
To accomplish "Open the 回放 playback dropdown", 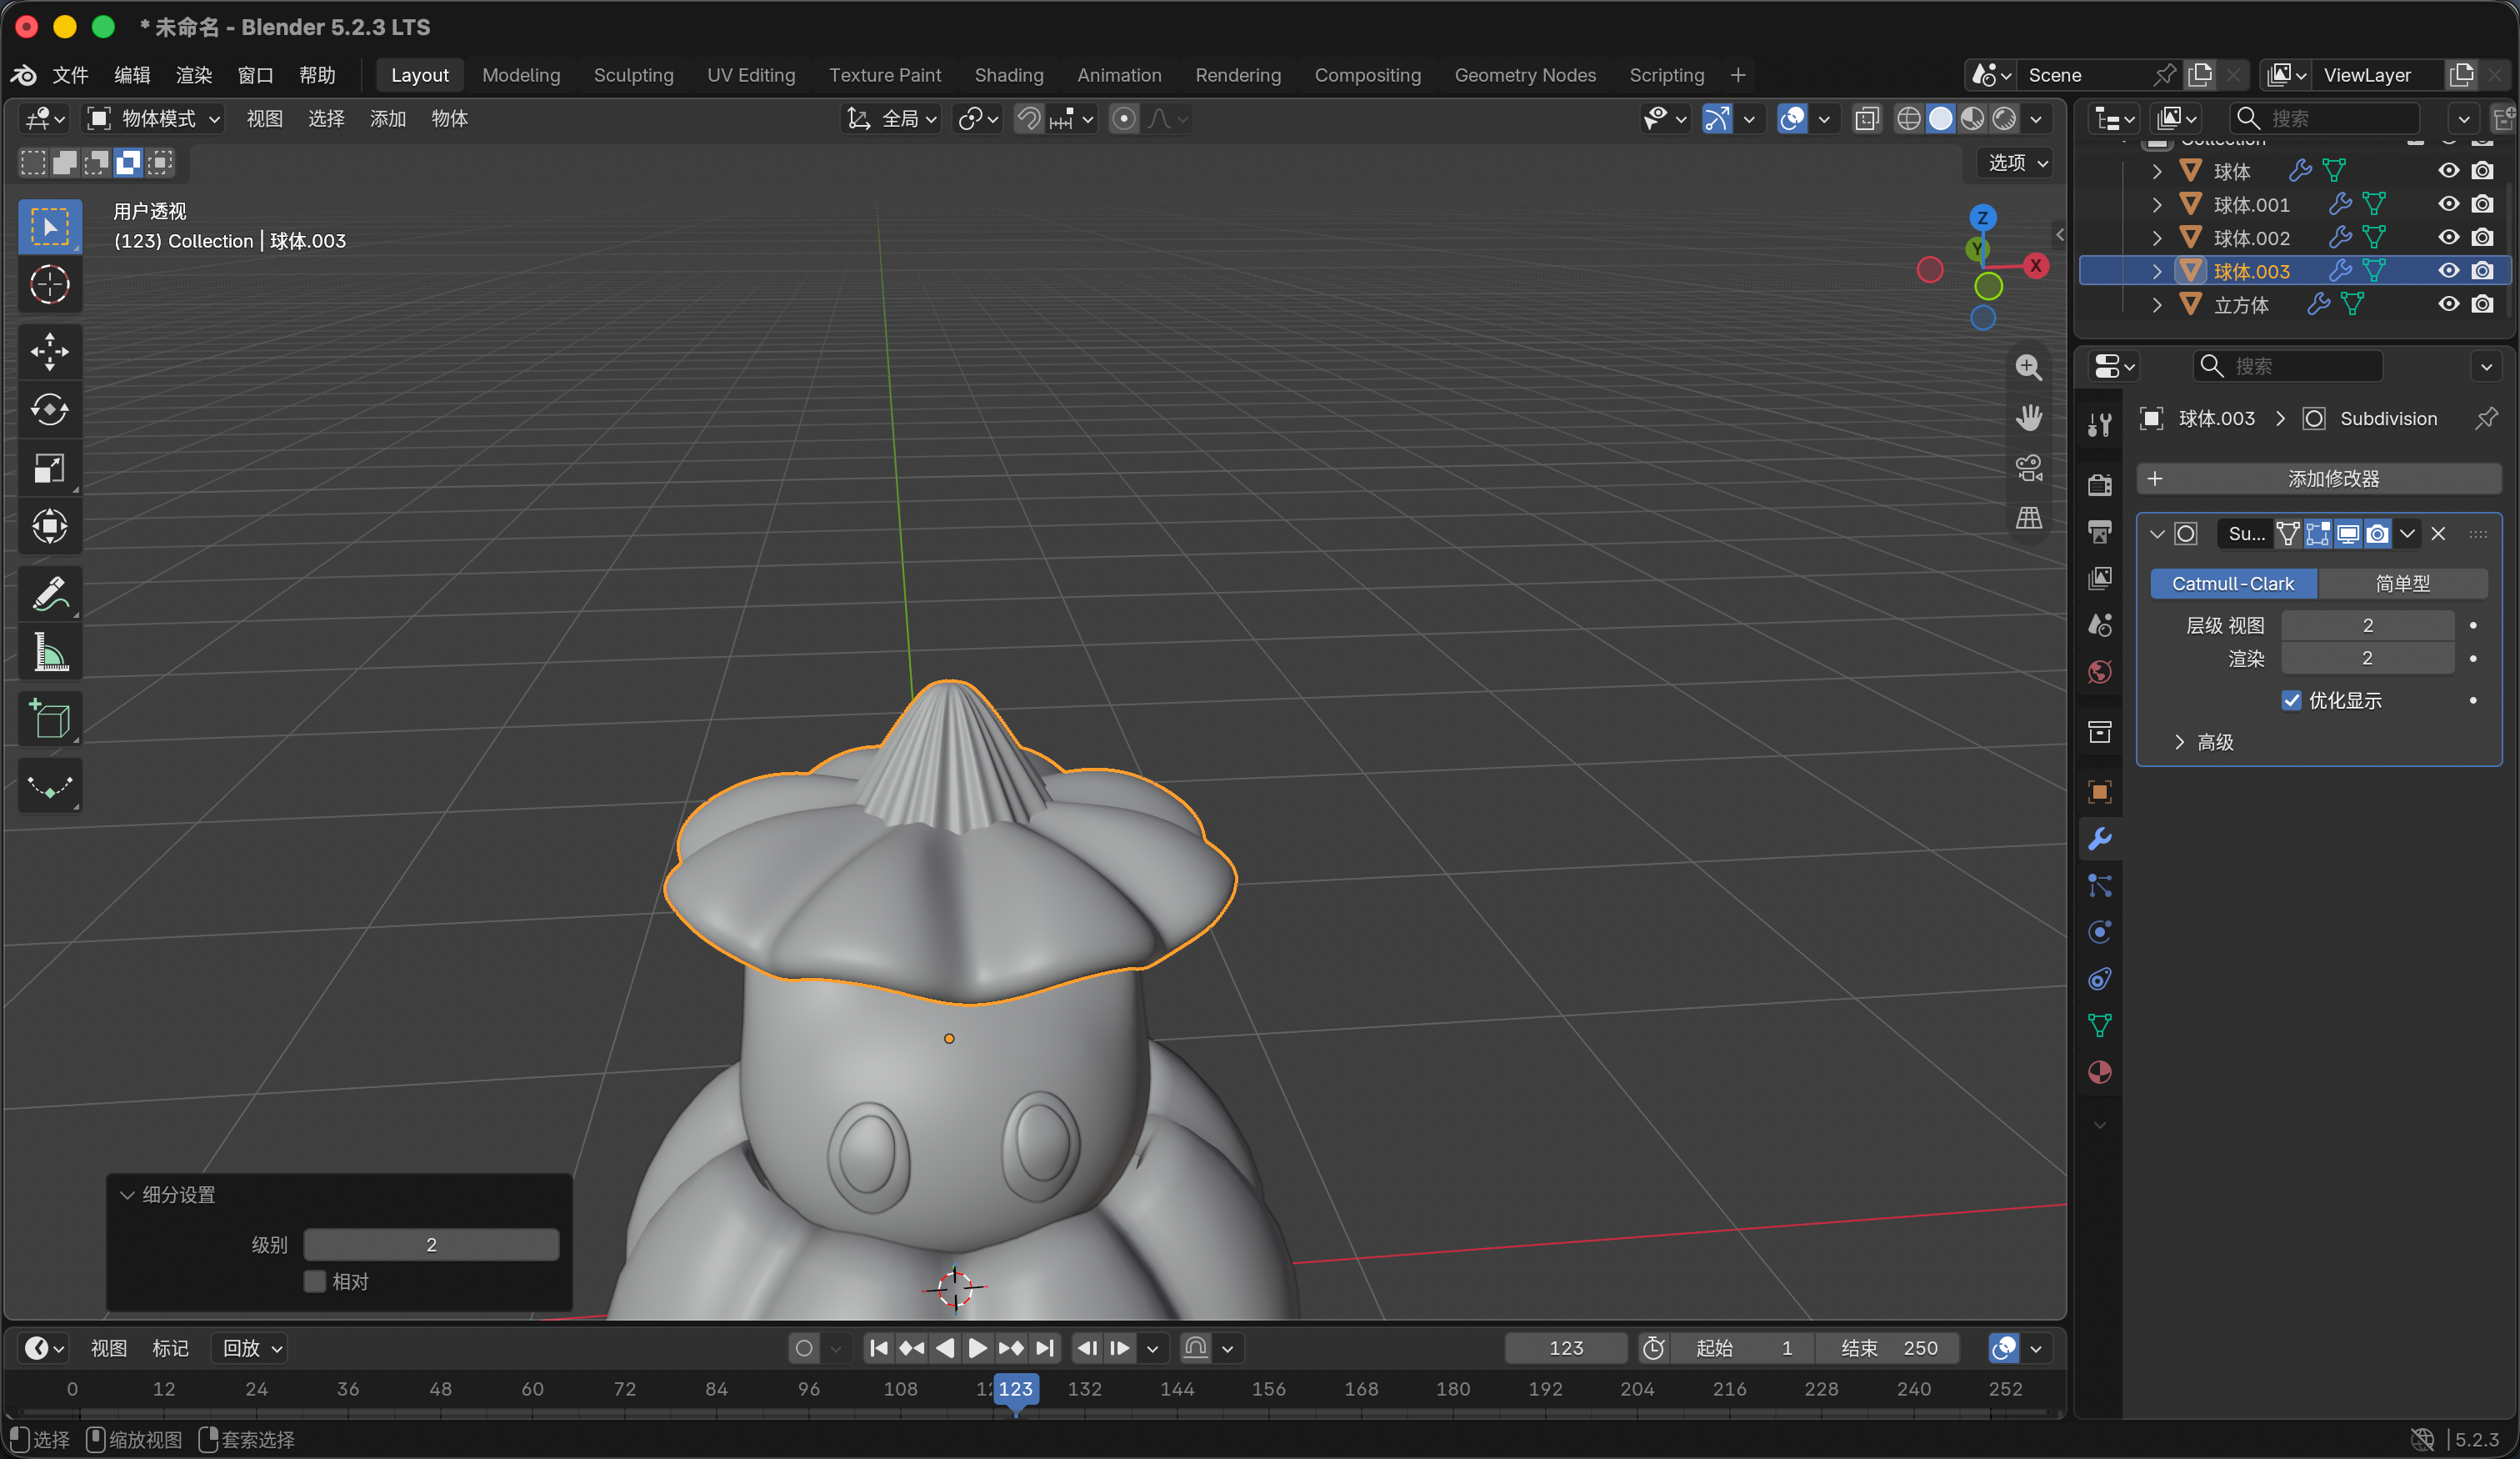I will (251, 1348).
